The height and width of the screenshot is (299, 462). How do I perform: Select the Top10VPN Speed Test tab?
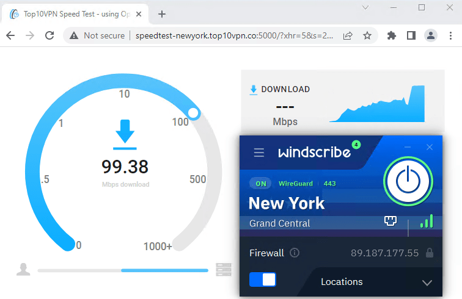(75, 14)
